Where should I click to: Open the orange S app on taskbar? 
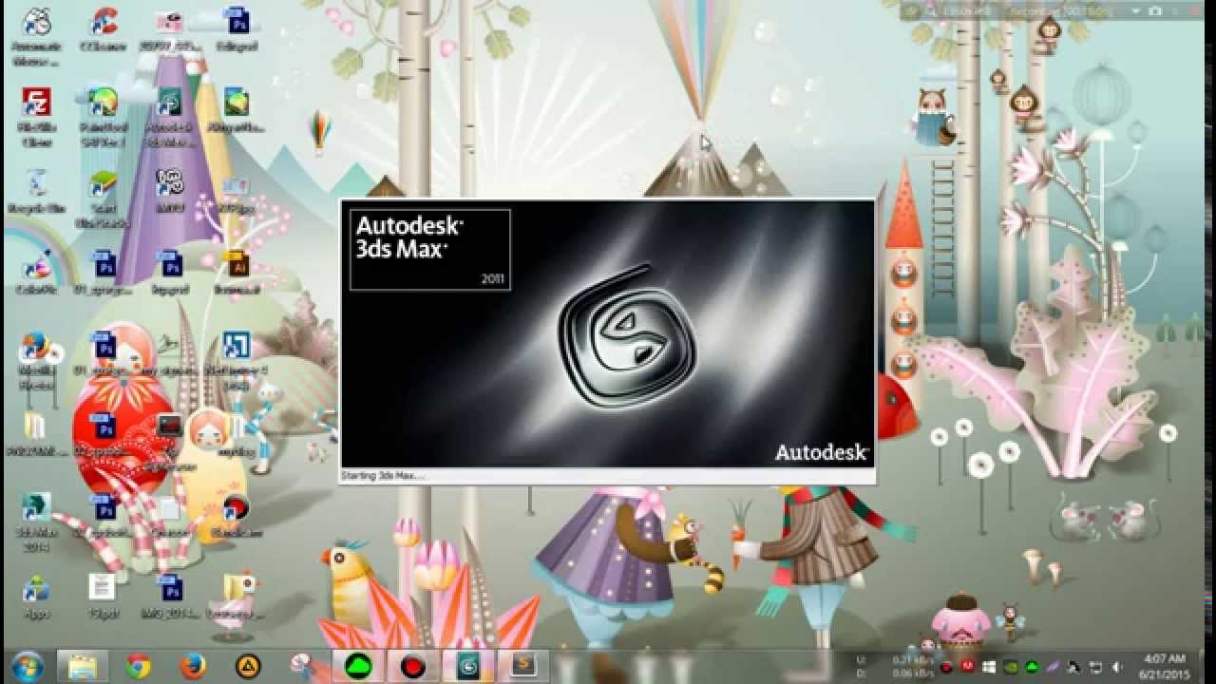coord(523,665)
